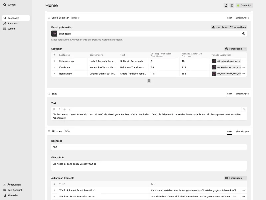The height and width of the screenshot is (200, 266).
Task: Click the Bold icon in the Zitat text editor
Action: click(x=54, y=109)
